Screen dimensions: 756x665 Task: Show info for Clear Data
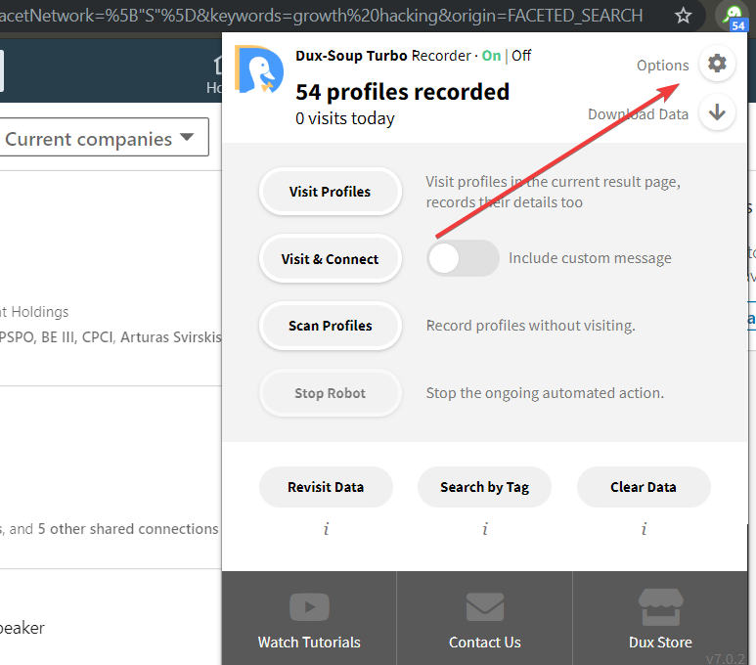pos(644,529)
